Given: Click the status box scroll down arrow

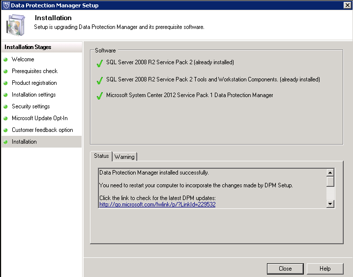Looking at the screenshot, I should [x=330, y=203].
